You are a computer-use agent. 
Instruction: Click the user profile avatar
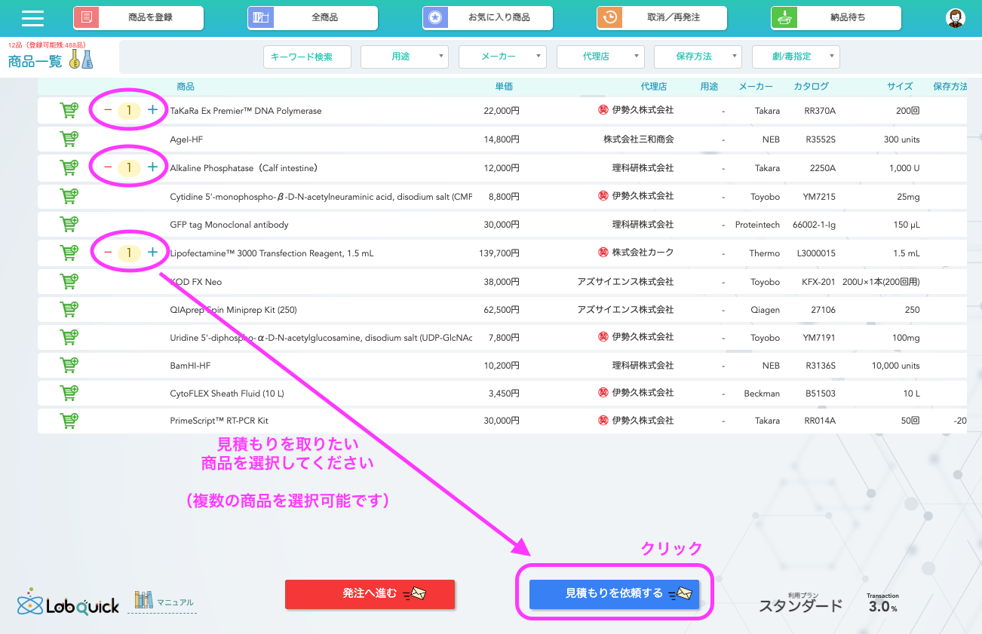(956, 18)
